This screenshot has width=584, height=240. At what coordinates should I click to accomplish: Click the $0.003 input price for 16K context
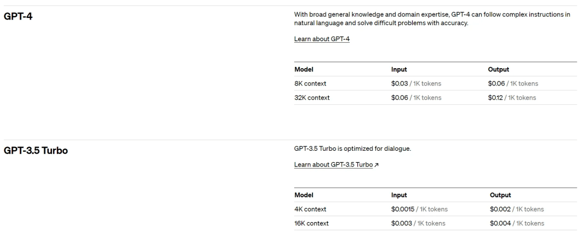point(401,223)
